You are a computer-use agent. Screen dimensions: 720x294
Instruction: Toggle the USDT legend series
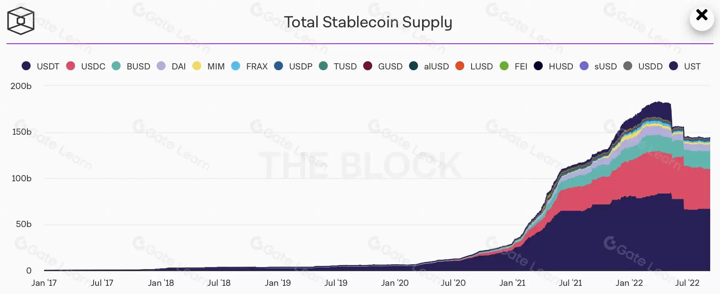click(x=40, y=66)
